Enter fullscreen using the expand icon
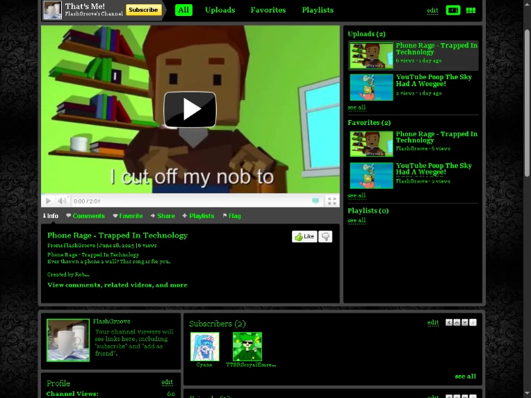Screen dimensions: 531x398 click(x=332, y=201)
